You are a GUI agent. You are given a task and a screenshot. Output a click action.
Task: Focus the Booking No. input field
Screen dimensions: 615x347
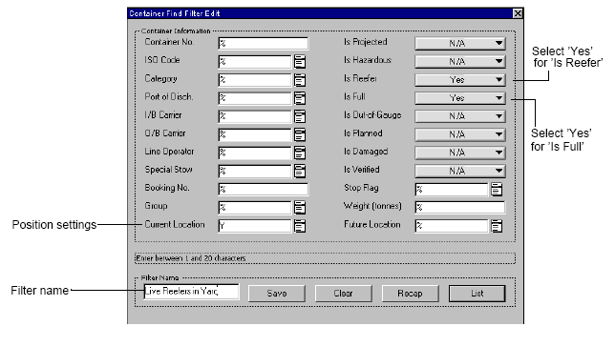264,189
